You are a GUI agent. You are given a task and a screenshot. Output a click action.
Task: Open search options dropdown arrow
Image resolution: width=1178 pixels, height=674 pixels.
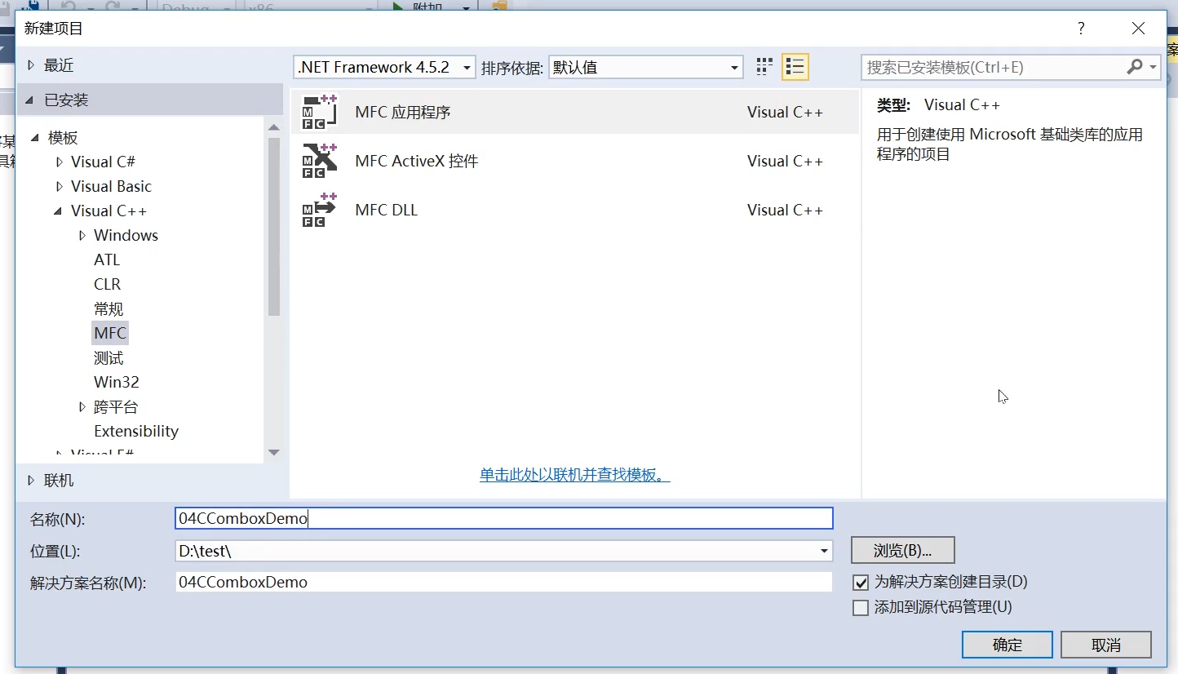coord(1154,67)
